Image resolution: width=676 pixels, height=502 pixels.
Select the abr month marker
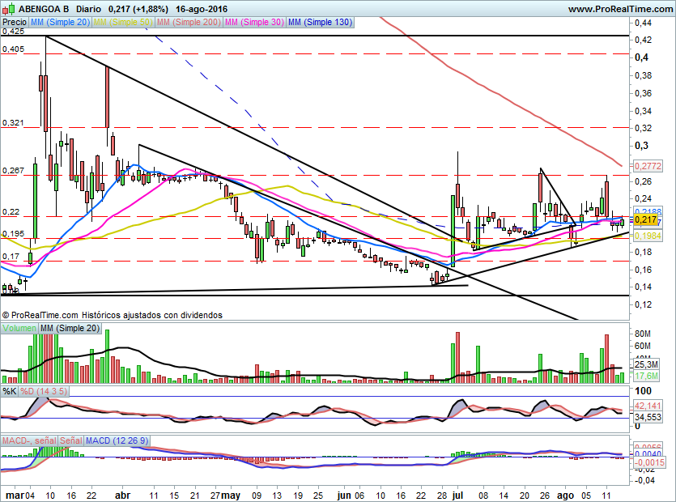[123, 496]
